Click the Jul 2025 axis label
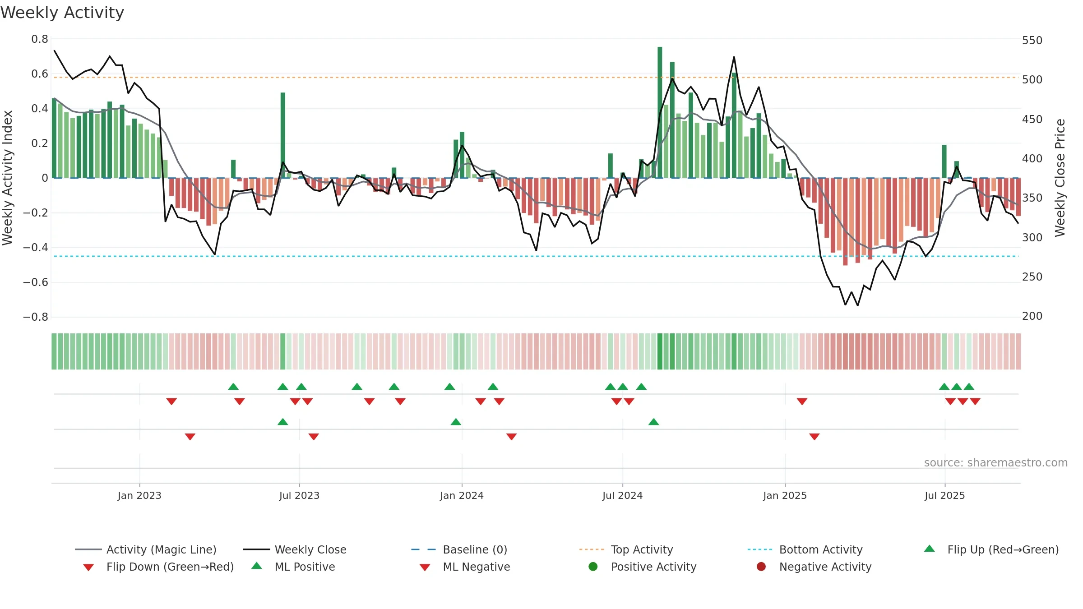Screen dimensions: 1083x609 click(944, 495)
